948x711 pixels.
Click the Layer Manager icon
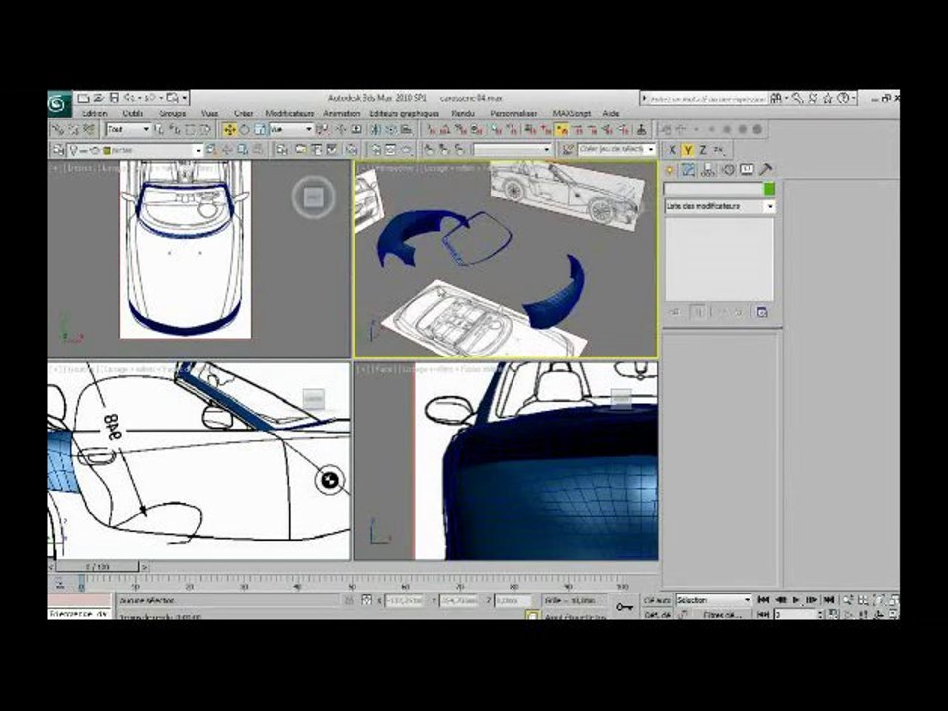coord(58,150)
